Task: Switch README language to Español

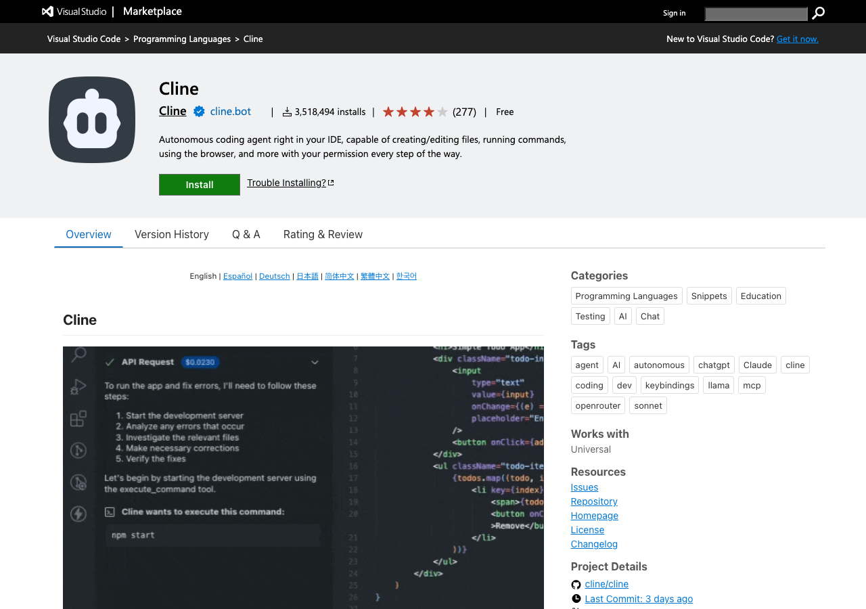Action: [237, 276]
